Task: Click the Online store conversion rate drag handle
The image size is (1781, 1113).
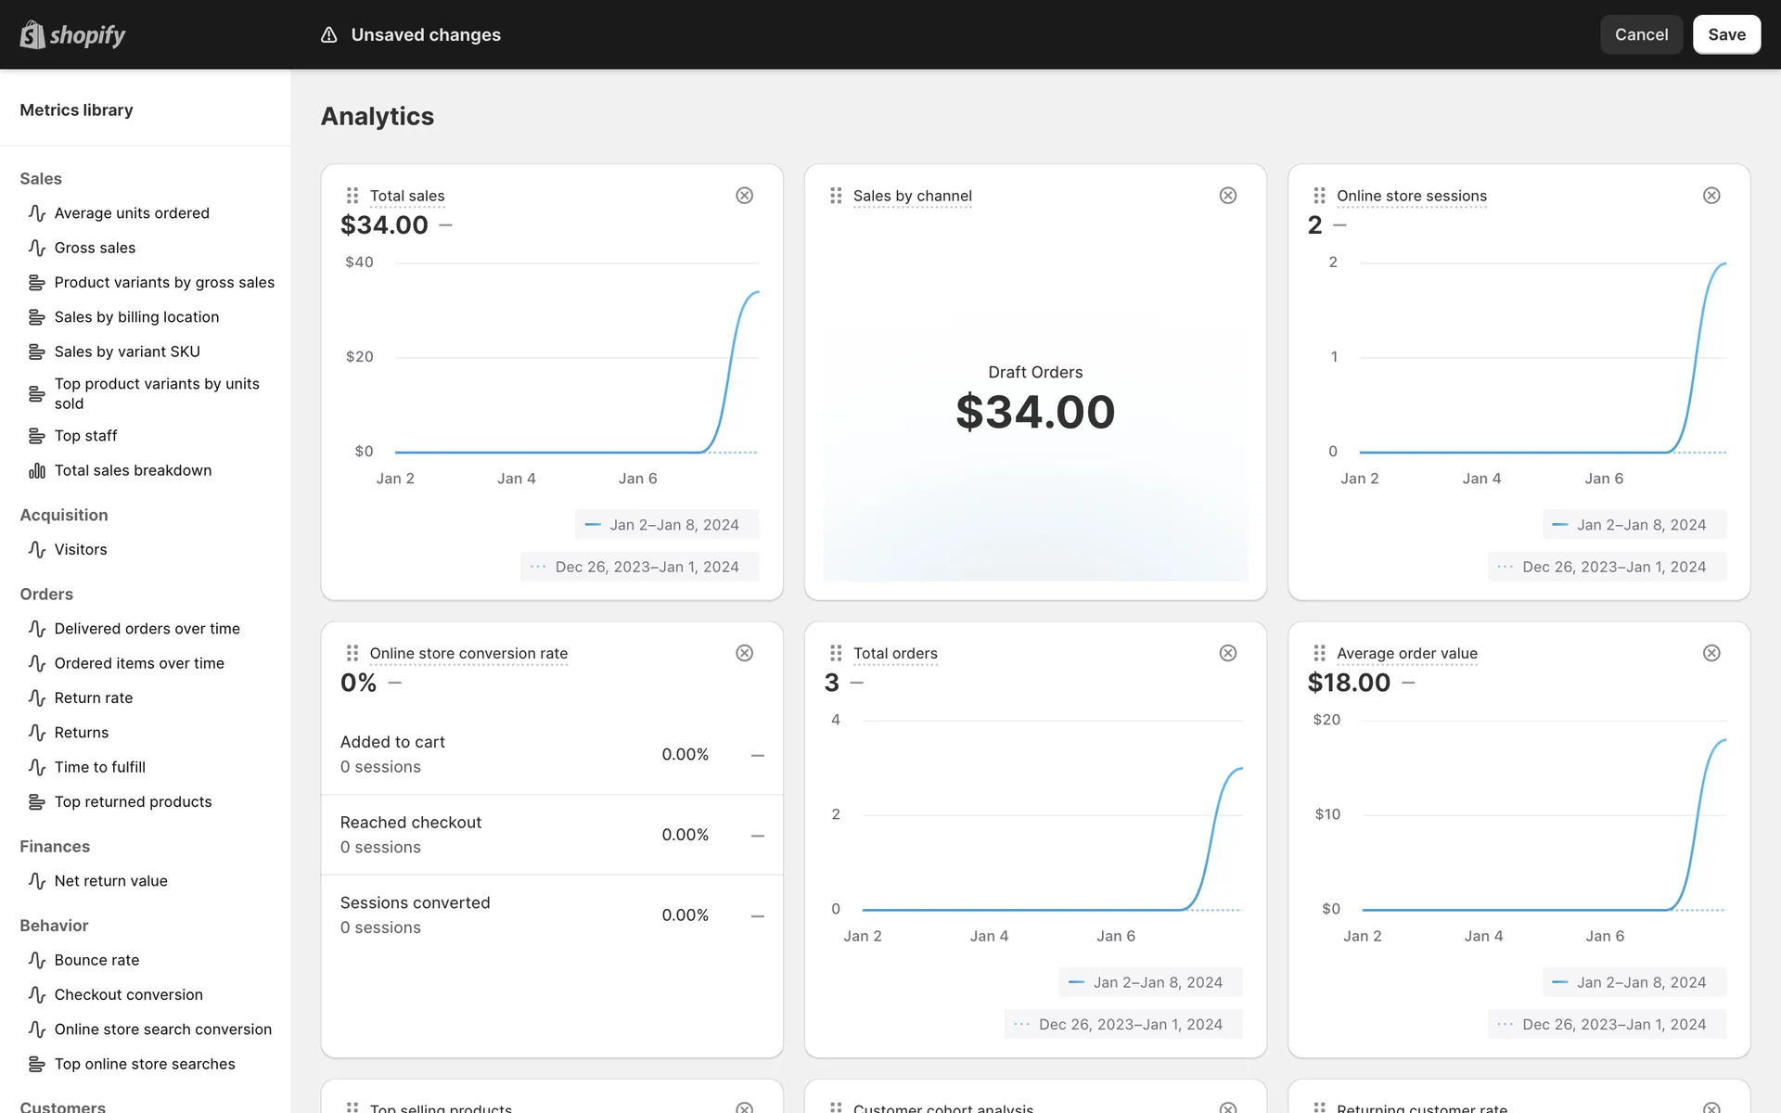Action: [x=352, y=653]
